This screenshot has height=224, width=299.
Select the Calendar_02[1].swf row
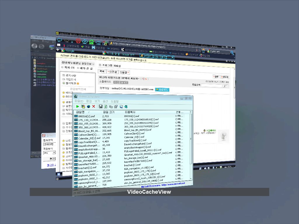(129, 138)
